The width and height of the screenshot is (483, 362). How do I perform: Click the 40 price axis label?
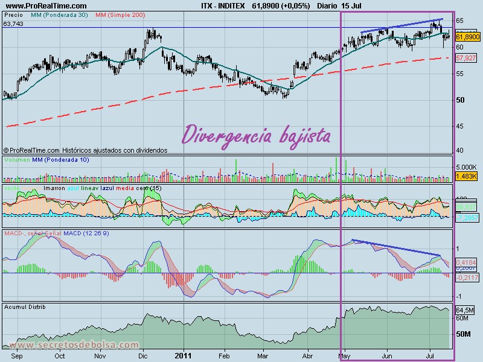pos(459,150)
